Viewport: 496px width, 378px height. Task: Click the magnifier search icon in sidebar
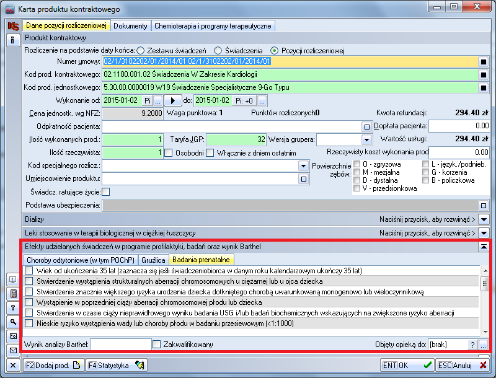click(x=13, y=322)
